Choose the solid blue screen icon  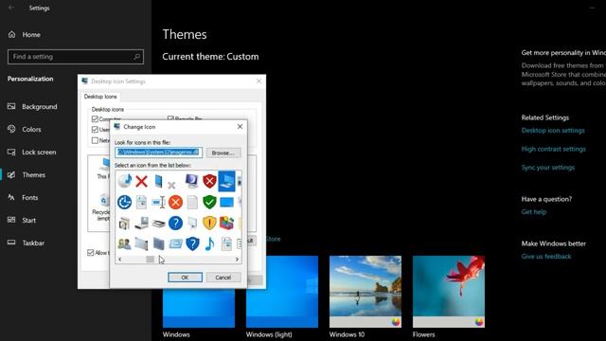pos(226,202)
